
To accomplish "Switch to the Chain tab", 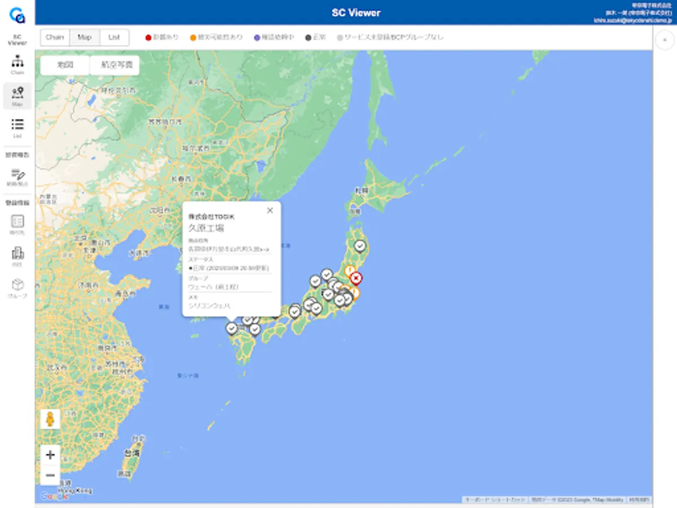I will tap(55, 37).
